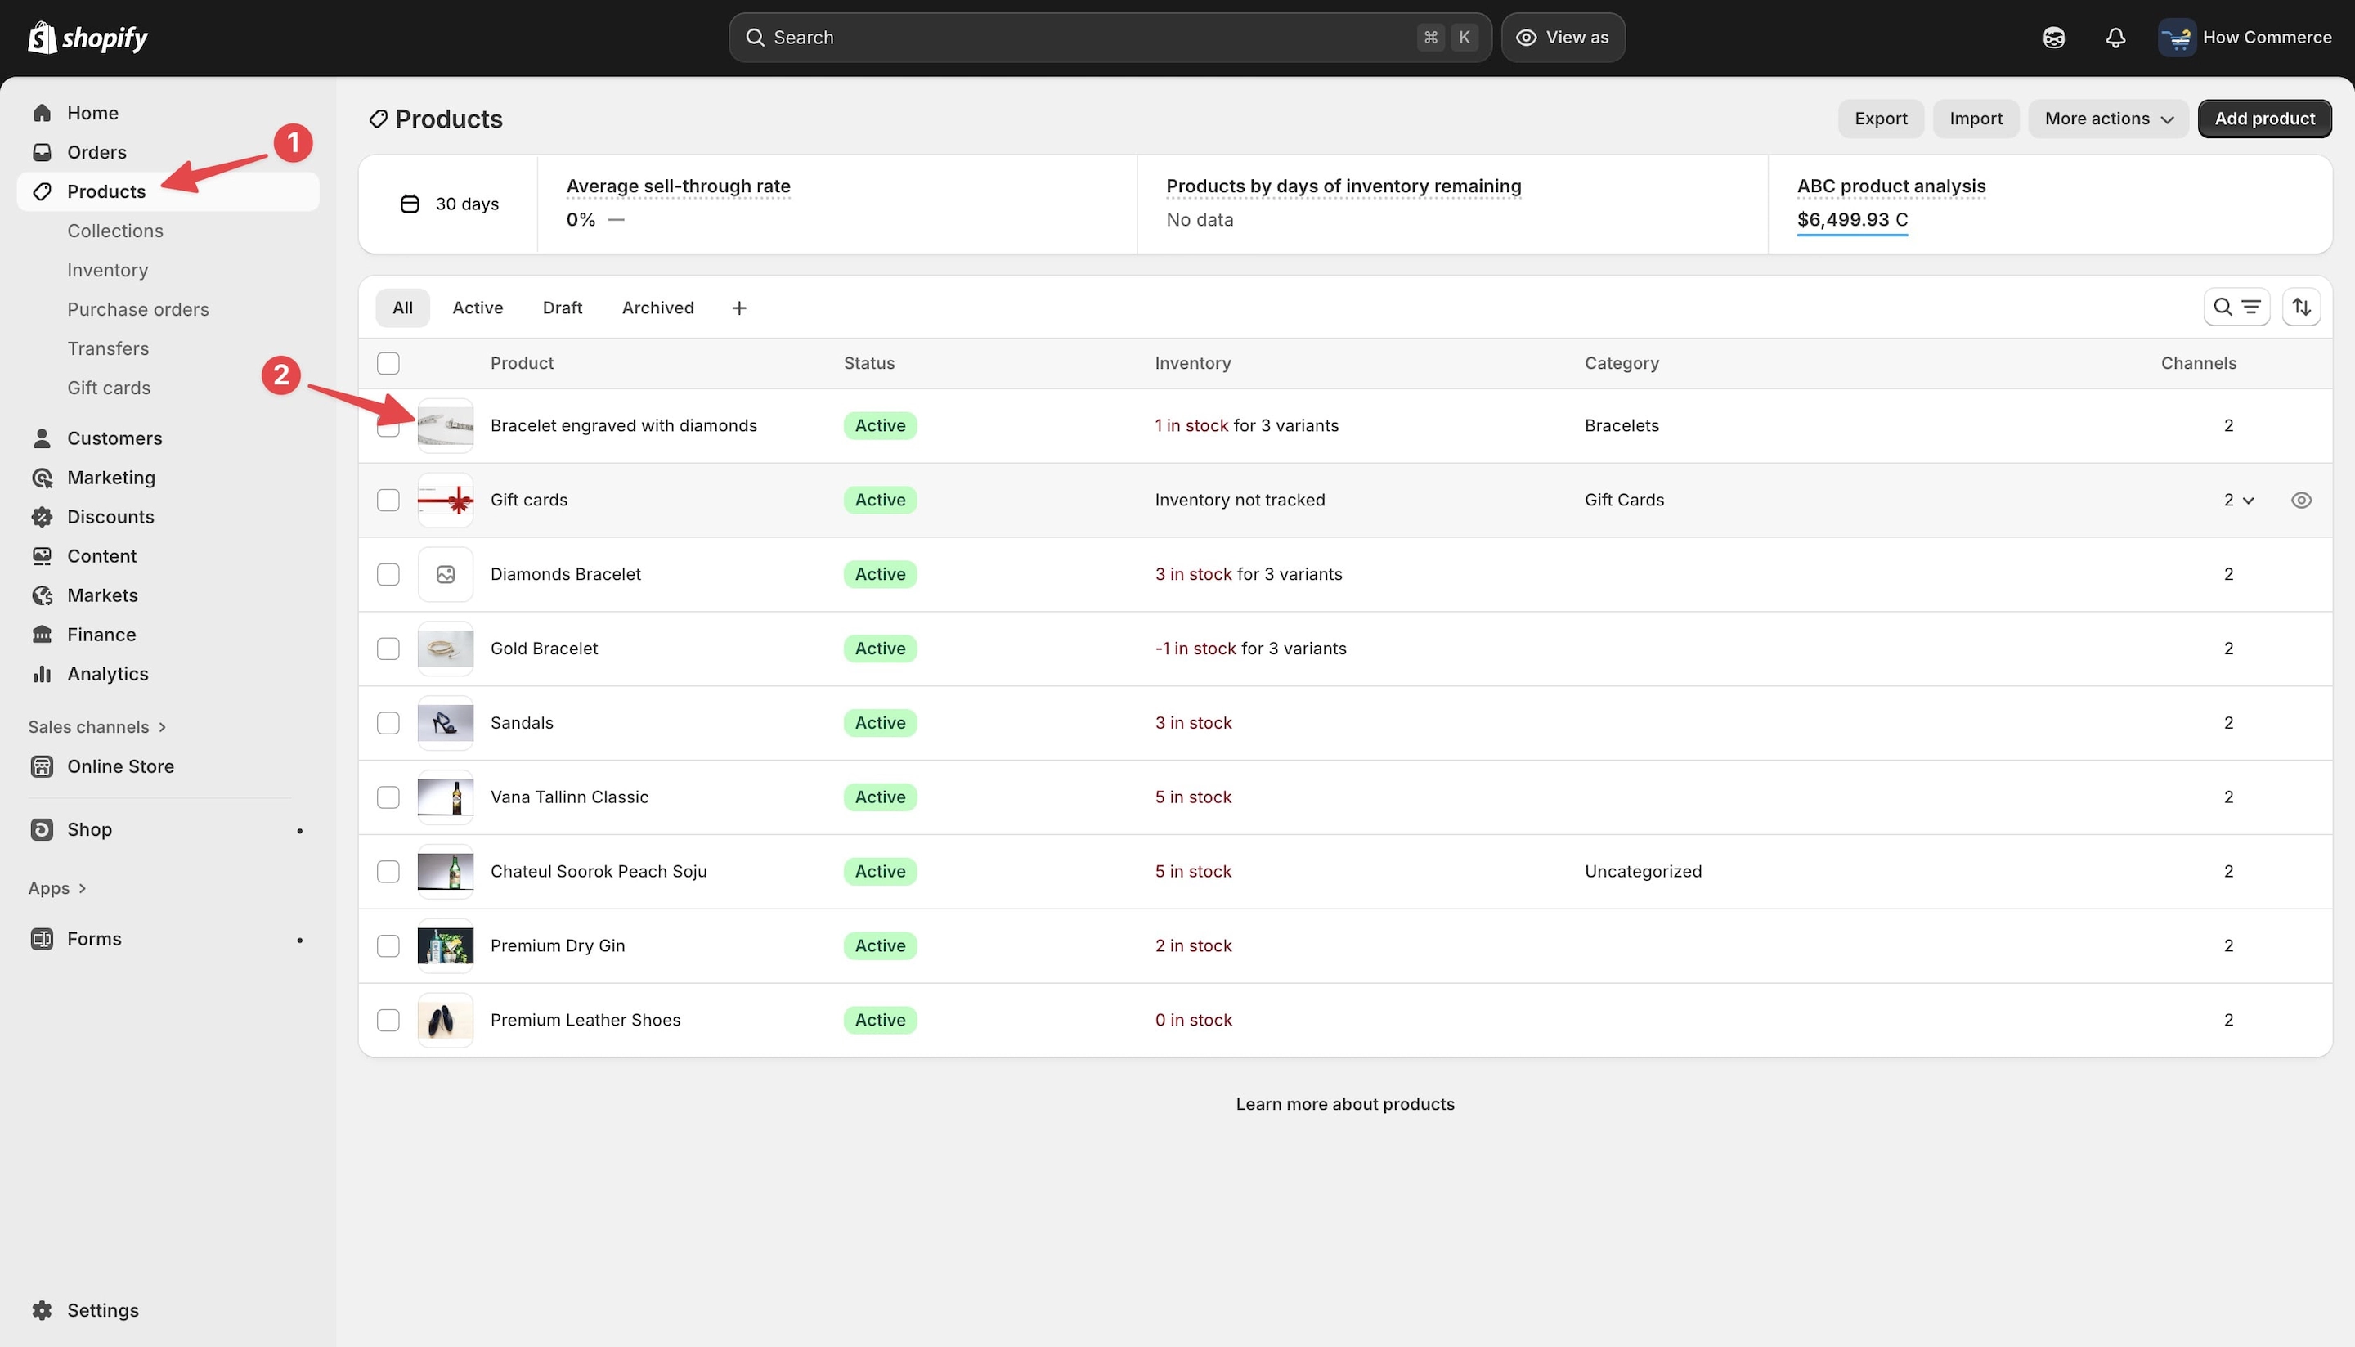The width and height of the screenshot is (2355, 1347).
Task: Click the Add product button
Action: (2263, 119)
